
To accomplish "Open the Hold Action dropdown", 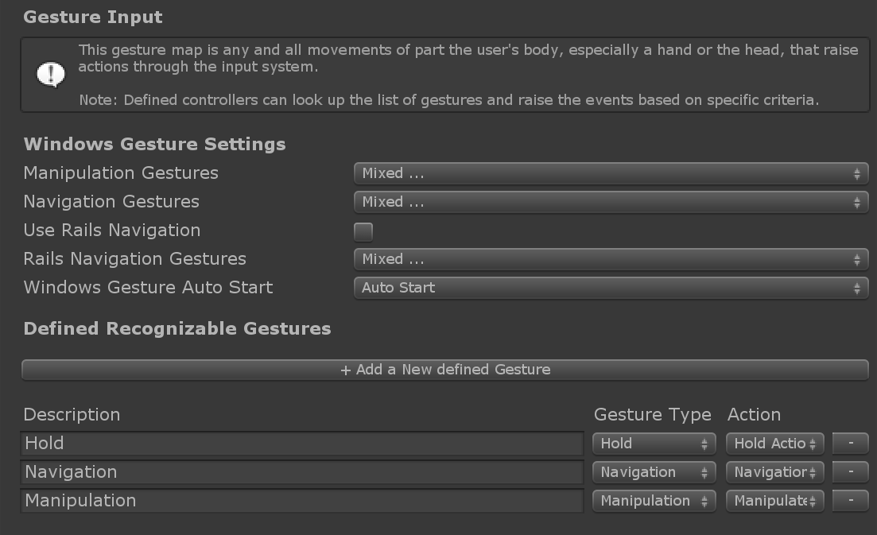I will click(x=774, y=444).
